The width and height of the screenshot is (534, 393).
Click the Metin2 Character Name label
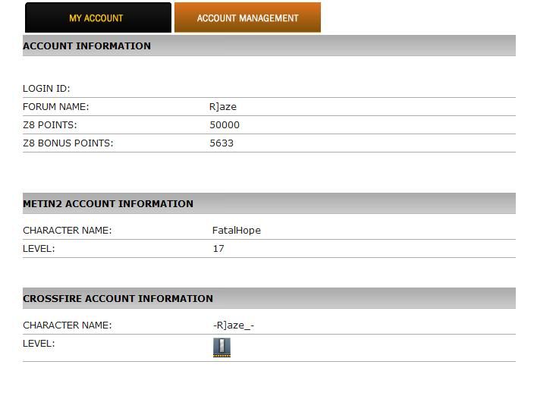click(67, 231)
